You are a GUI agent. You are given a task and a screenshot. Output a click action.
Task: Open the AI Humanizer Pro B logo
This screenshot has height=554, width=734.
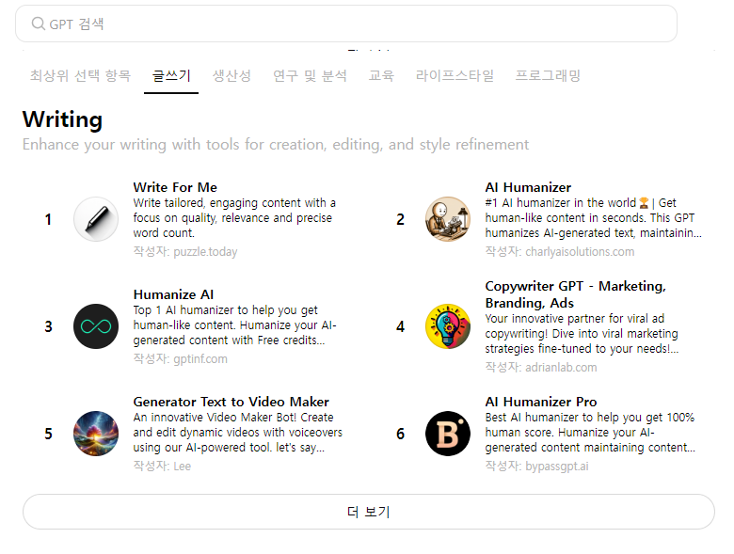[x=448, y=434]
